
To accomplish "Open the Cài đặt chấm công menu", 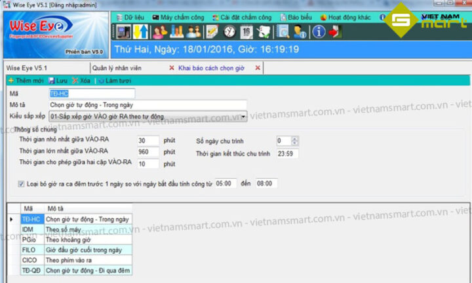I will click(242, 18).
